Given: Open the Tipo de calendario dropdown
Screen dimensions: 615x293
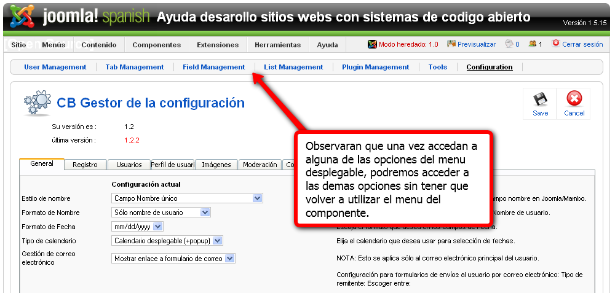Looking at the screenshot, I should tap(167, 241).
